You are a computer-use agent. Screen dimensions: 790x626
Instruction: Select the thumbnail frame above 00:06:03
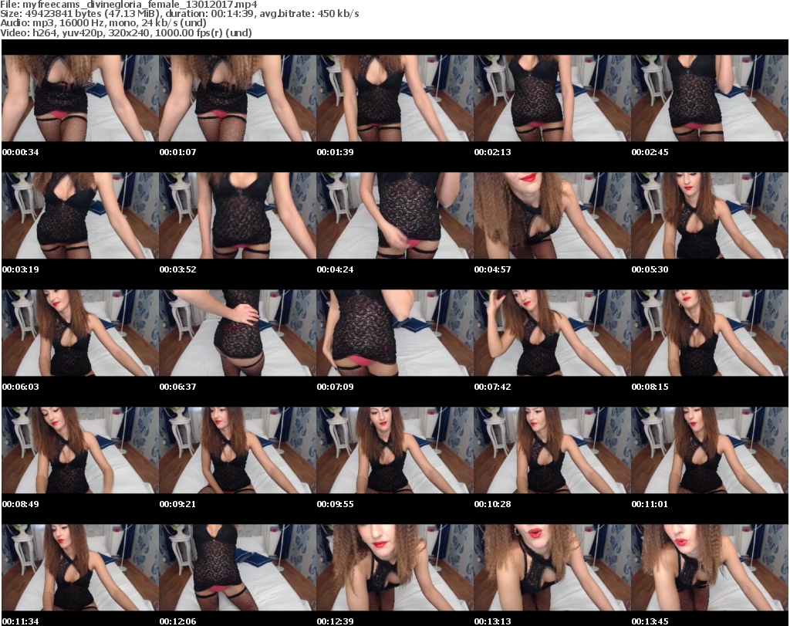click(80, 333)
